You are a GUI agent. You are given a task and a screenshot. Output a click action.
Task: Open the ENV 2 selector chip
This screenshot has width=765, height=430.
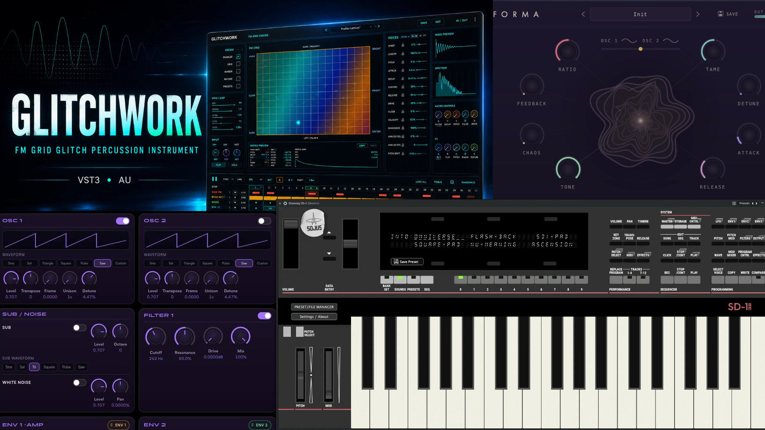coord(260,425)
